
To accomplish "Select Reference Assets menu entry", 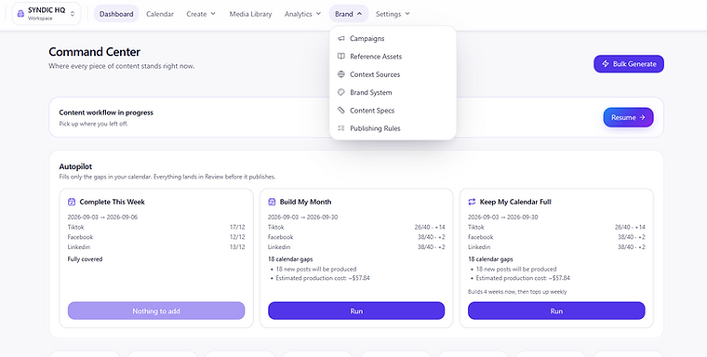I will (x=393, y=57).
